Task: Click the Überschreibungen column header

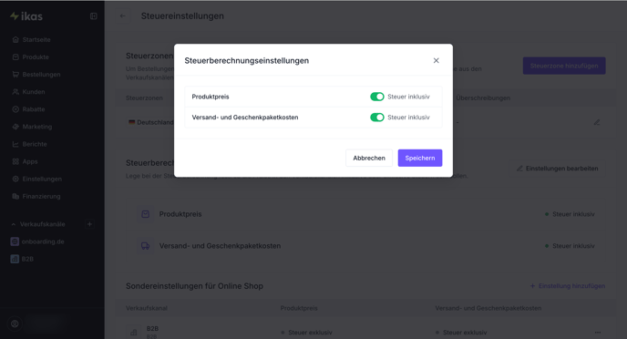Action: [x=483, y=98]
